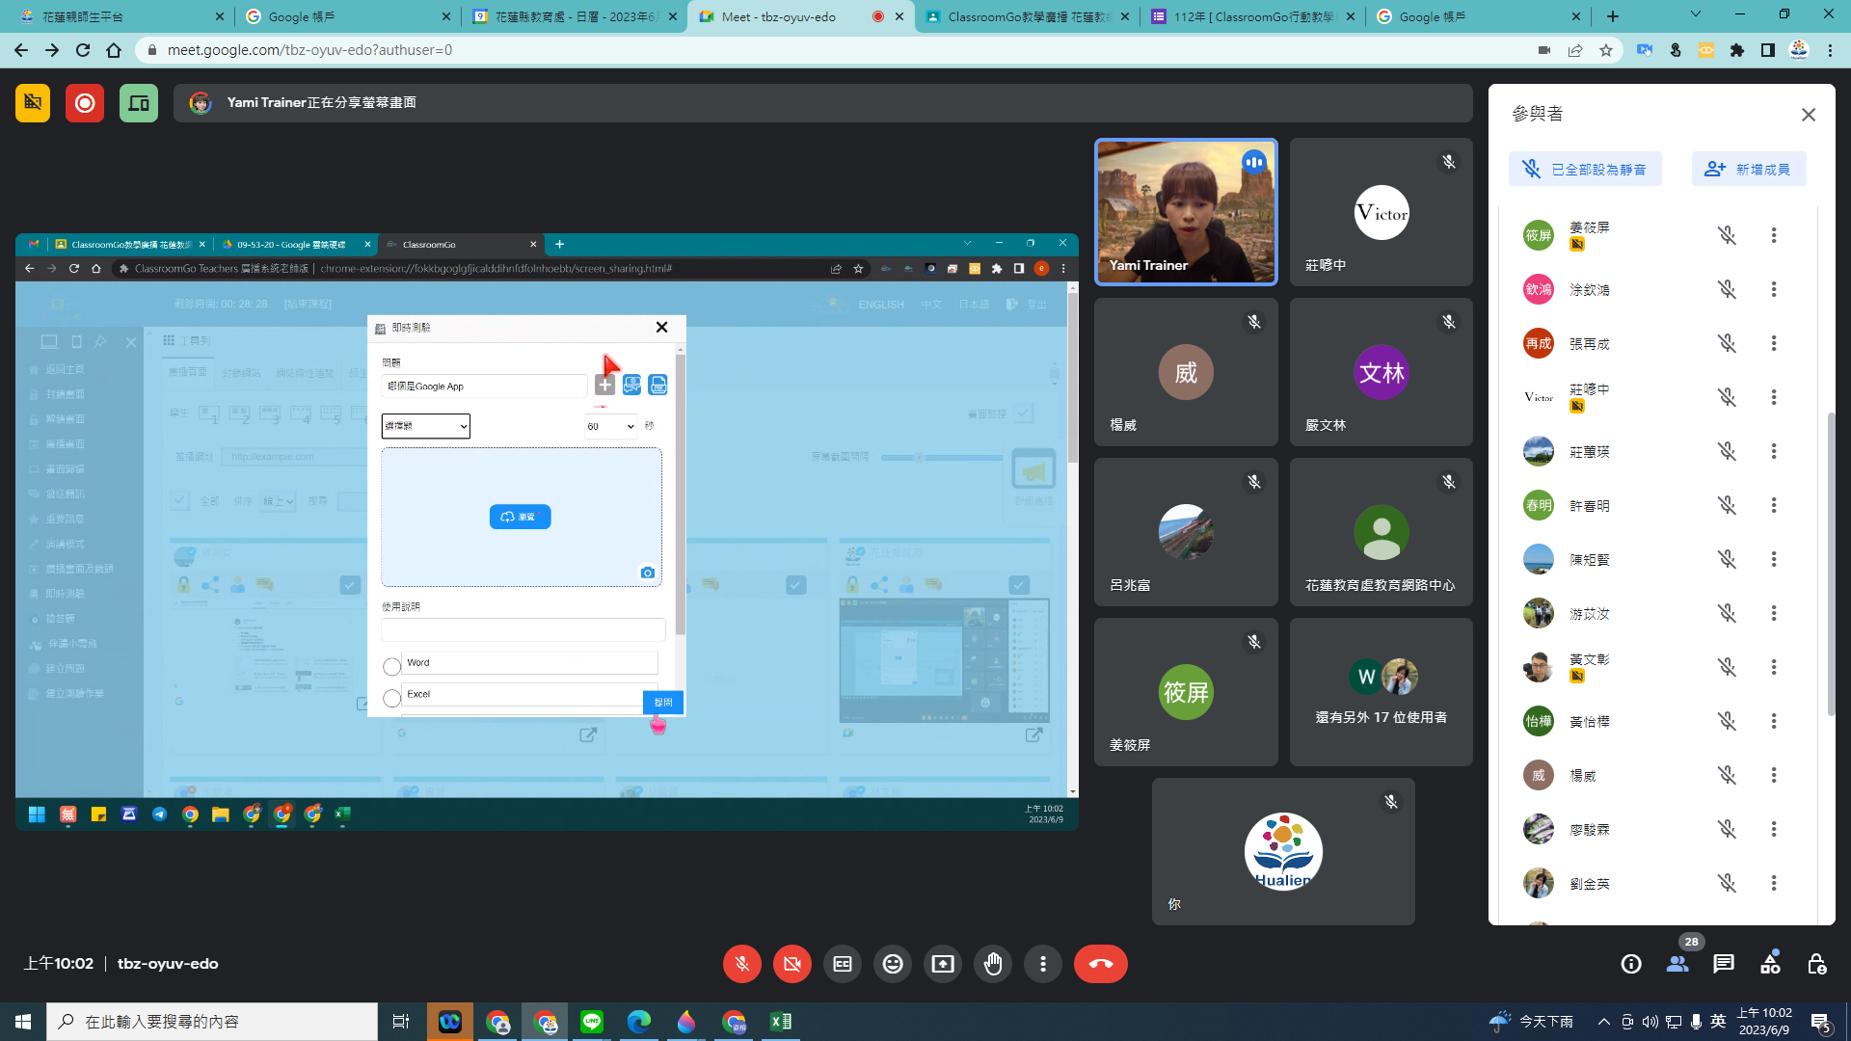Screen dimensions: 1851x1041
Task: Toggle microphone mute button
Action: click(741, 964)
